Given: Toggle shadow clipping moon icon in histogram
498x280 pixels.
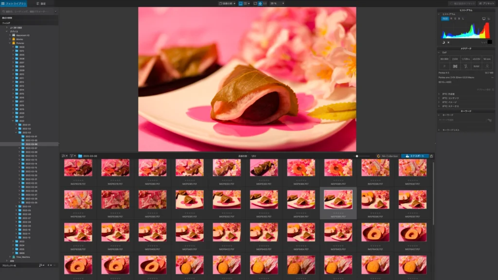Looking at the screenshot, I should coord(444,42).
